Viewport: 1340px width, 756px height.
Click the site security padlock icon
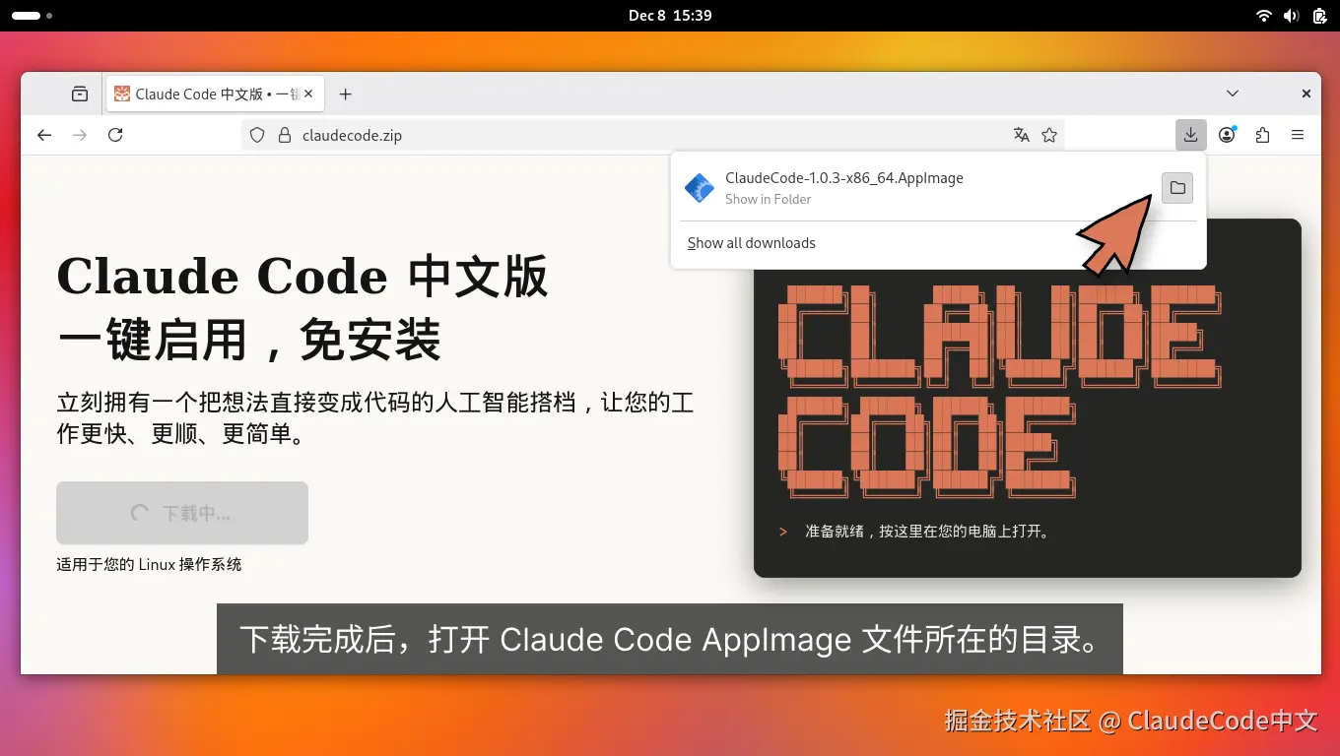tap(285, 135)
